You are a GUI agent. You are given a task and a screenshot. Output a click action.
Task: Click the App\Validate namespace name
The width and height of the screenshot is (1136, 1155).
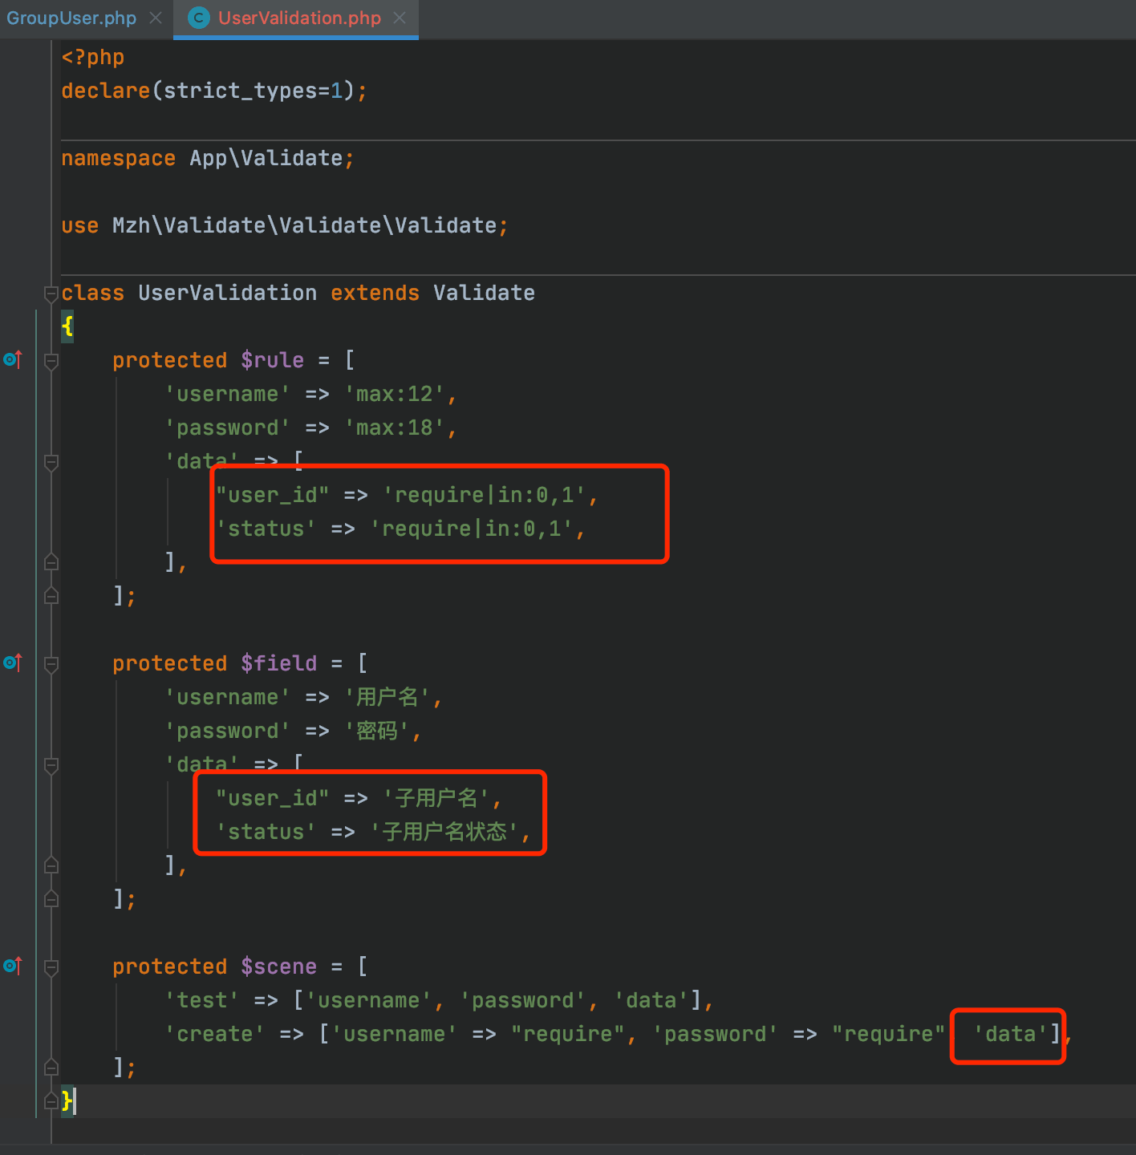pyautogui.click(x=266, y=158)
